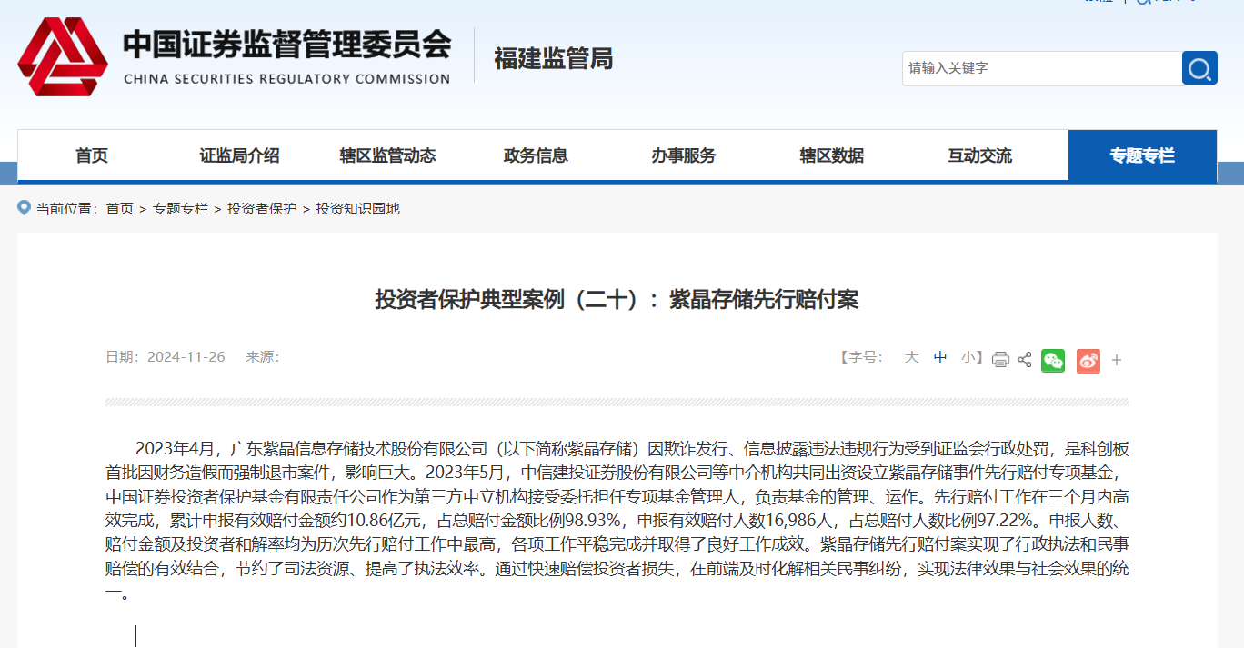Click the 当前位置： label
The image size is (1244, 648).
67,209
